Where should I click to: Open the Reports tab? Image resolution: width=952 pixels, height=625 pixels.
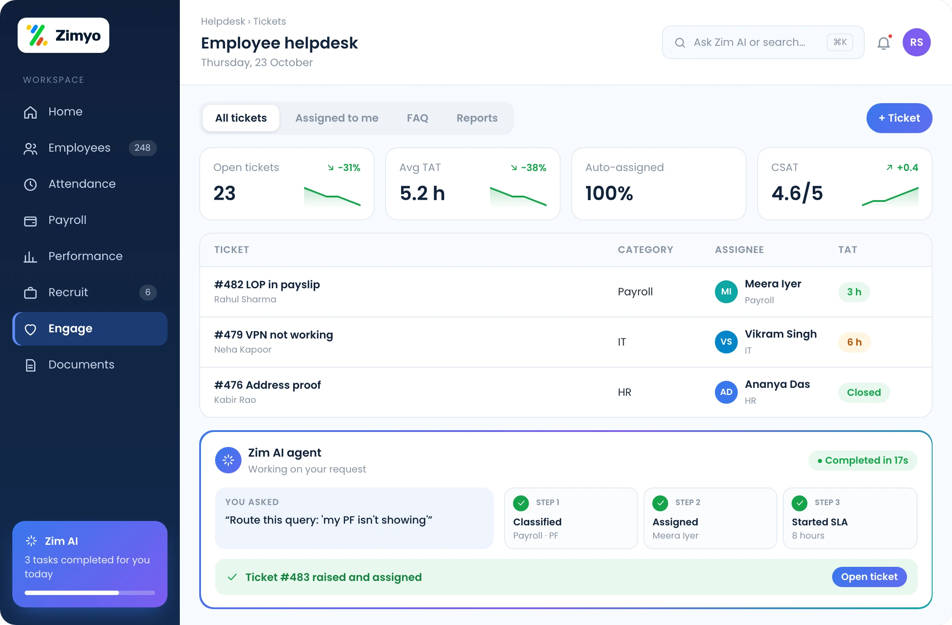click(477, 118)
